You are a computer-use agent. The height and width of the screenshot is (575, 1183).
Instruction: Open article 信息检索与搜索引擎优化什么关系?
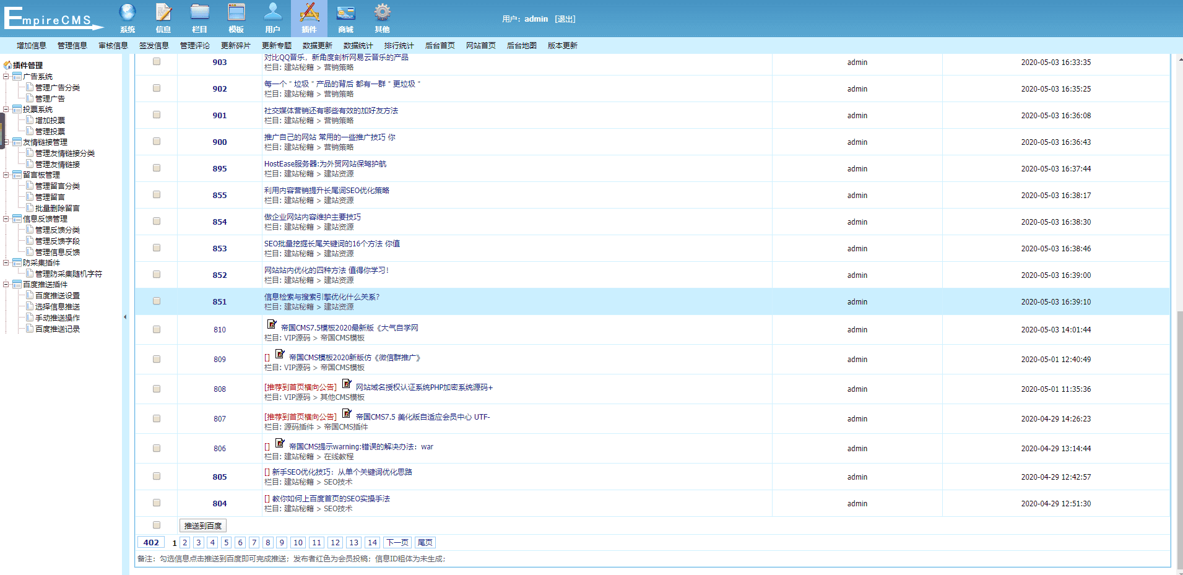point(322,297)
